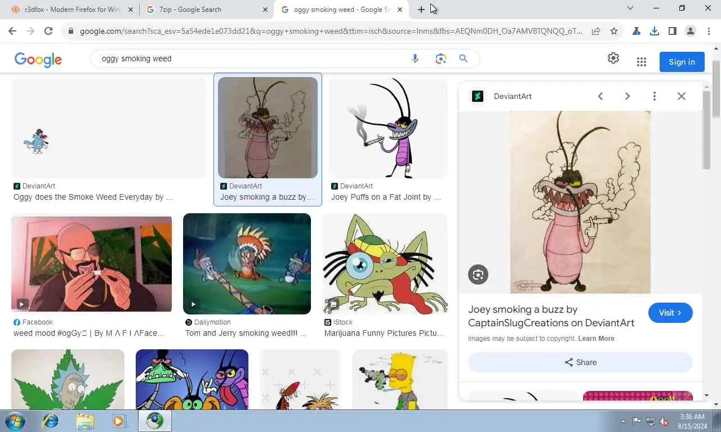Click the magnifier search submit icon

pos(463,58)
